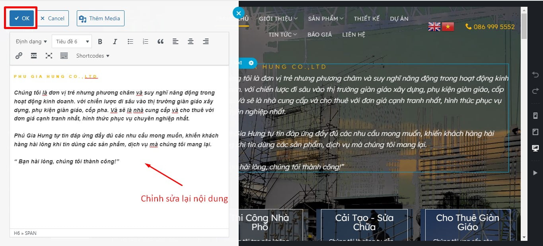543x246 pixels.
Task: Open the Shortcodes dropdown
Action: pos(93,56)
